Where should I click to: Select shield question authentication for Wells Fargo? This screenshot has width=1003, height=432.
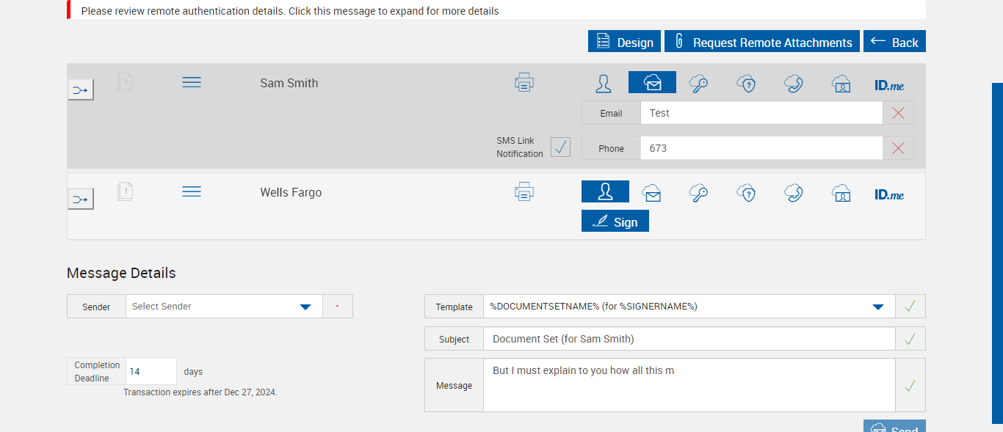click(x=746, y=193)
